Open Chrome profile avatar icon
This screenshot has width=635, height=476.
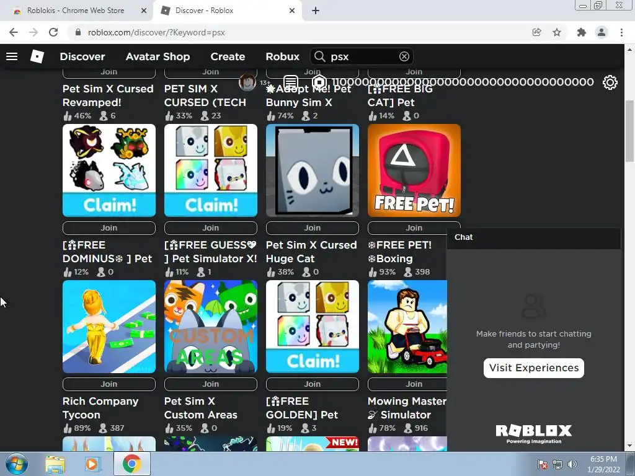coord(602,32)
